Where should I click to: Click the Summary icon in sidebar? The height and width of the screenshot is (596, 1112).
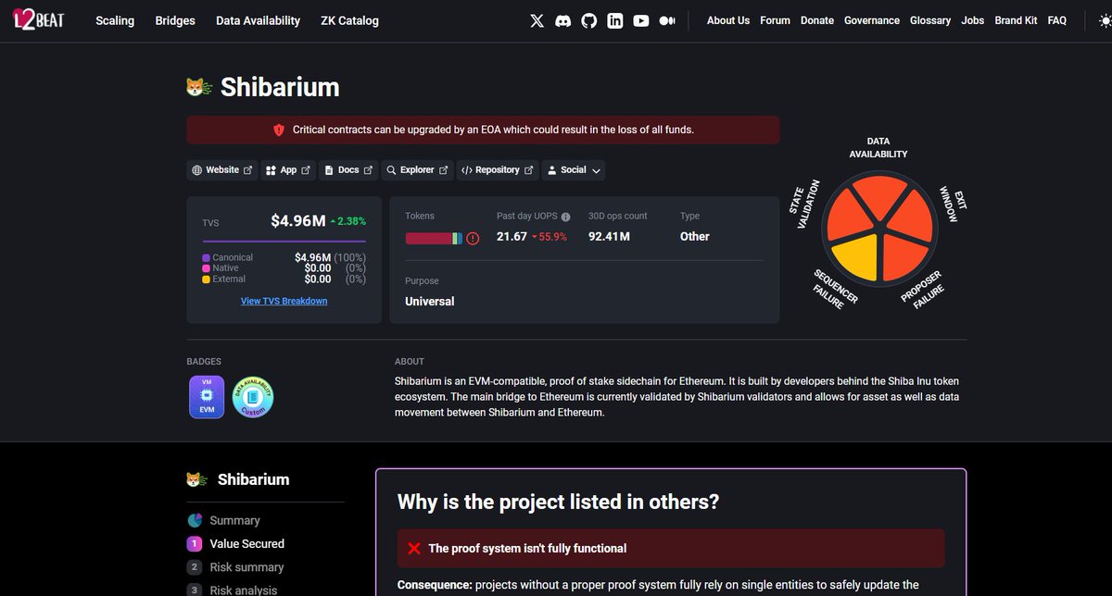pyautogui.click(x=195, y=520)
